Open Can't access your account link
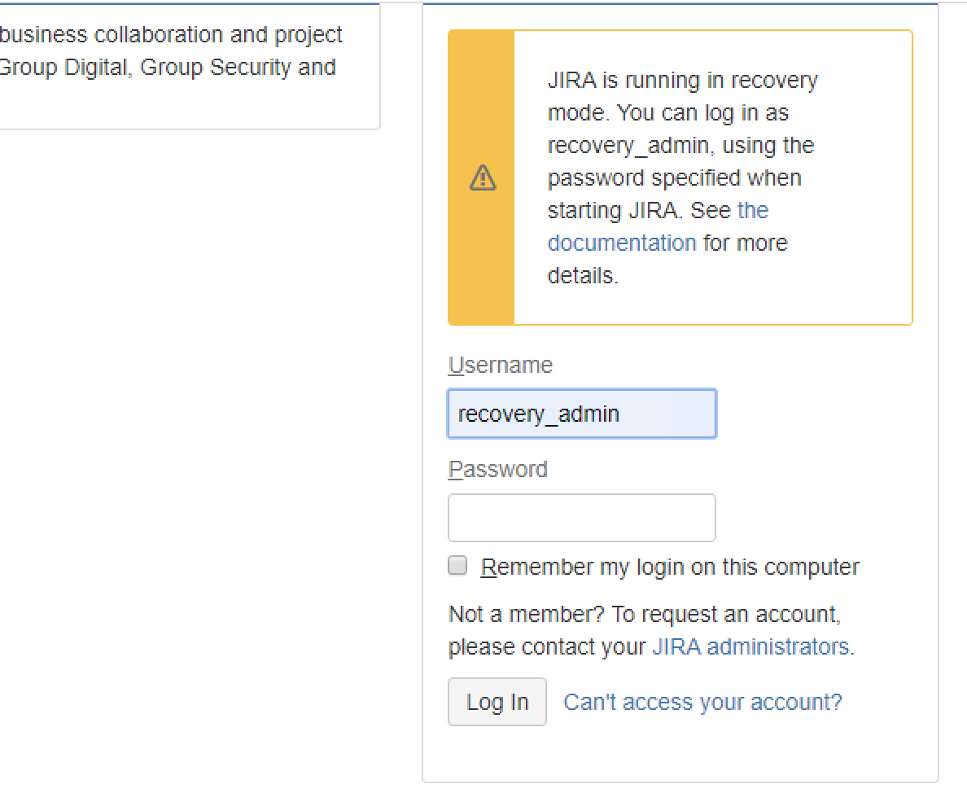This screenshot has height=806, width=967. tap(702, 702)
